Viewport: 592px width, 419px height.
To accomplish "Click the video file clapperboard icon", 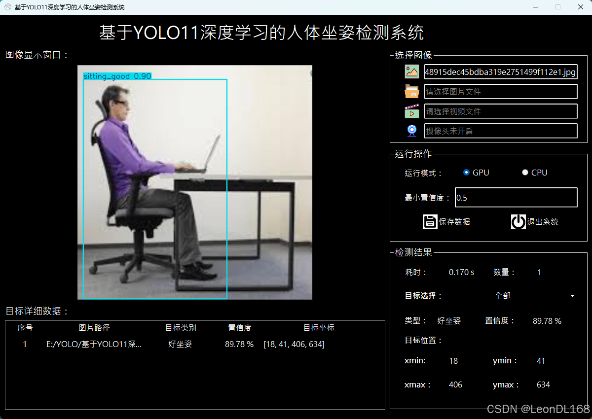I will coord(412,111).
